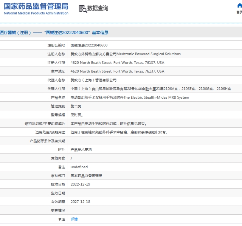Click the 第二类 management category value
Viewport: 242px width, 226px height.
pos(76,106)
